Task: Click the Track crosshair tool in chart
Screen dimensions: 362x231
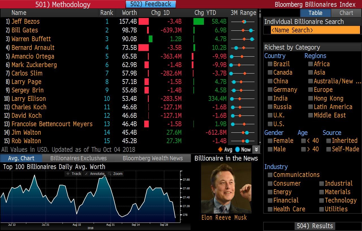Action: (74, 174)
